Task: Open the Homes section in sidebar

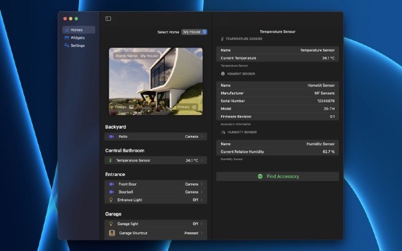Action: 78,29
